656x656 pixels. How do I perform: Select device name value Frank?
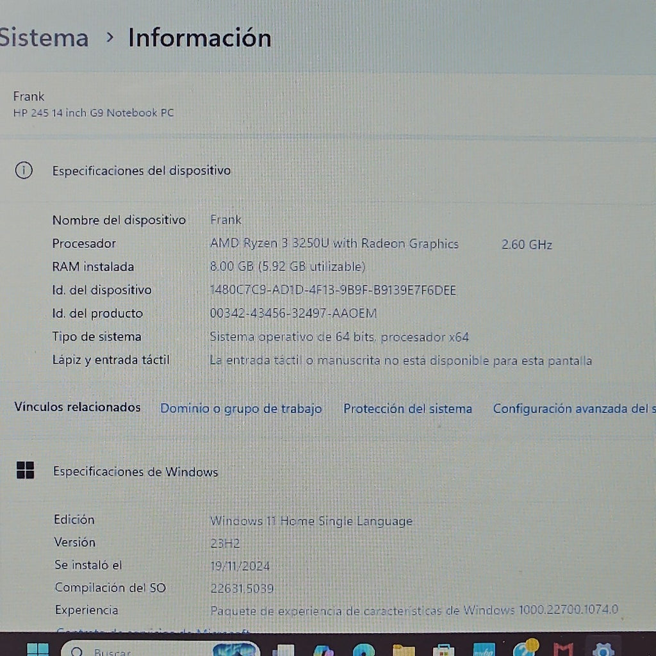coord(225,220)
